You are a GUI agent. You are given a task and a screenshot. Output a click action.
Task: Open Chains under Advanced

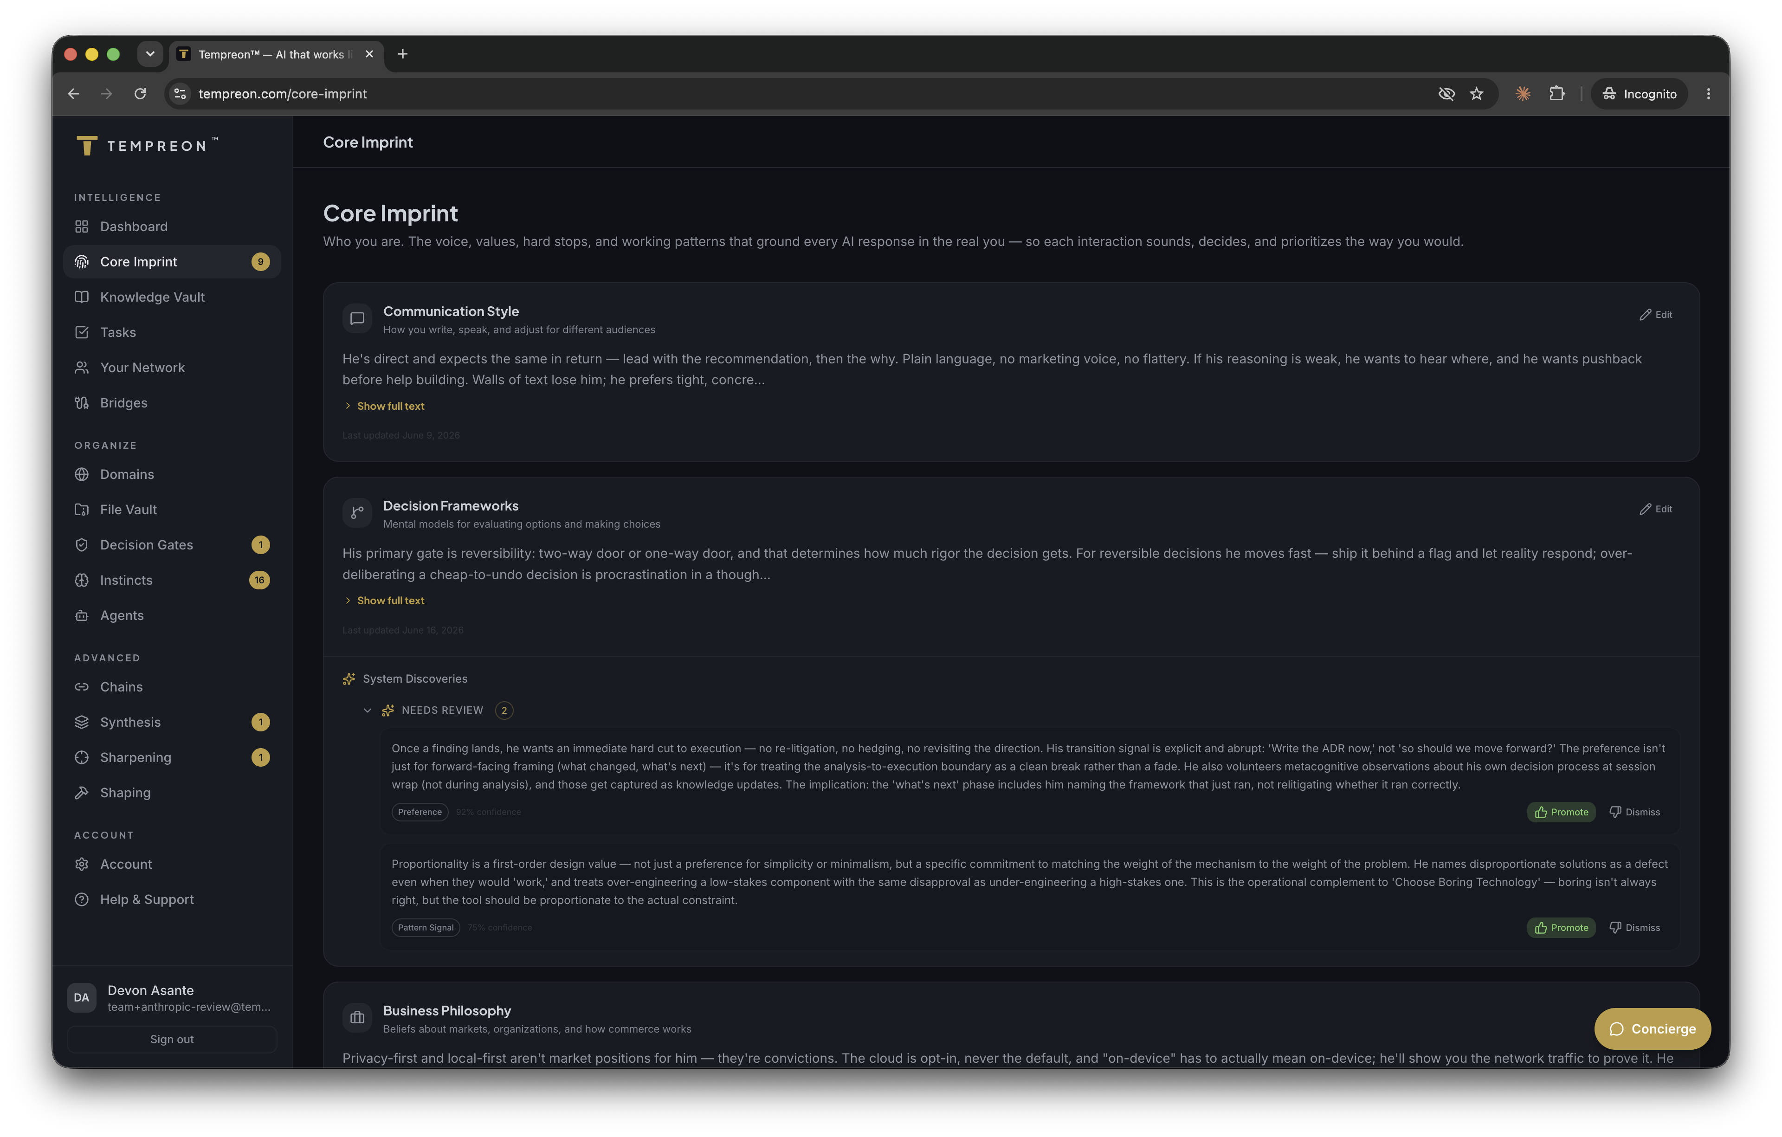point(172,687)
